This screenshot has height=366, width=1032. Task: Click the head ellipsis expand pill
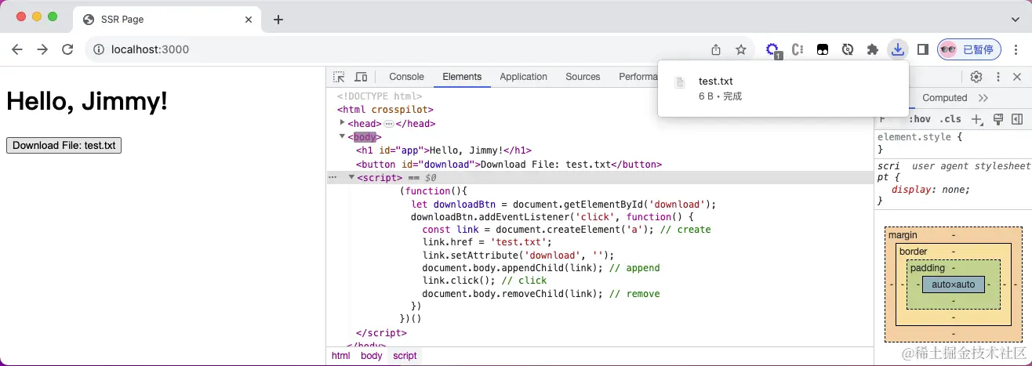pyautogui.click(x=388, y=124)
